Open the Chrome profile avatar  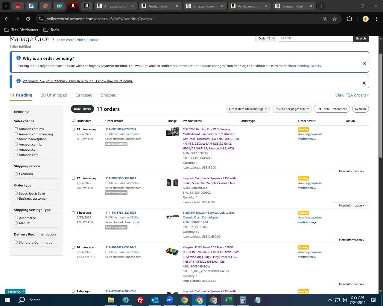click(x=365, y=19)
